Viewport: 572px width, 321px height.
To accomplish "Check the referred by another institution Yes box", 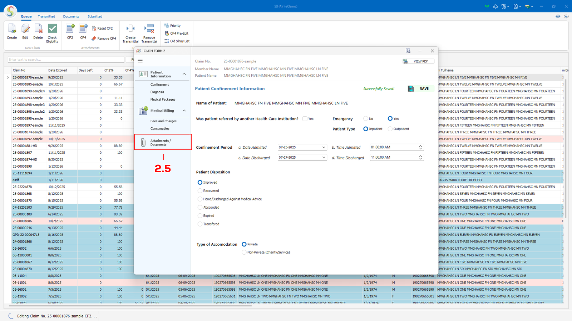I will click(x=305, y=119).
